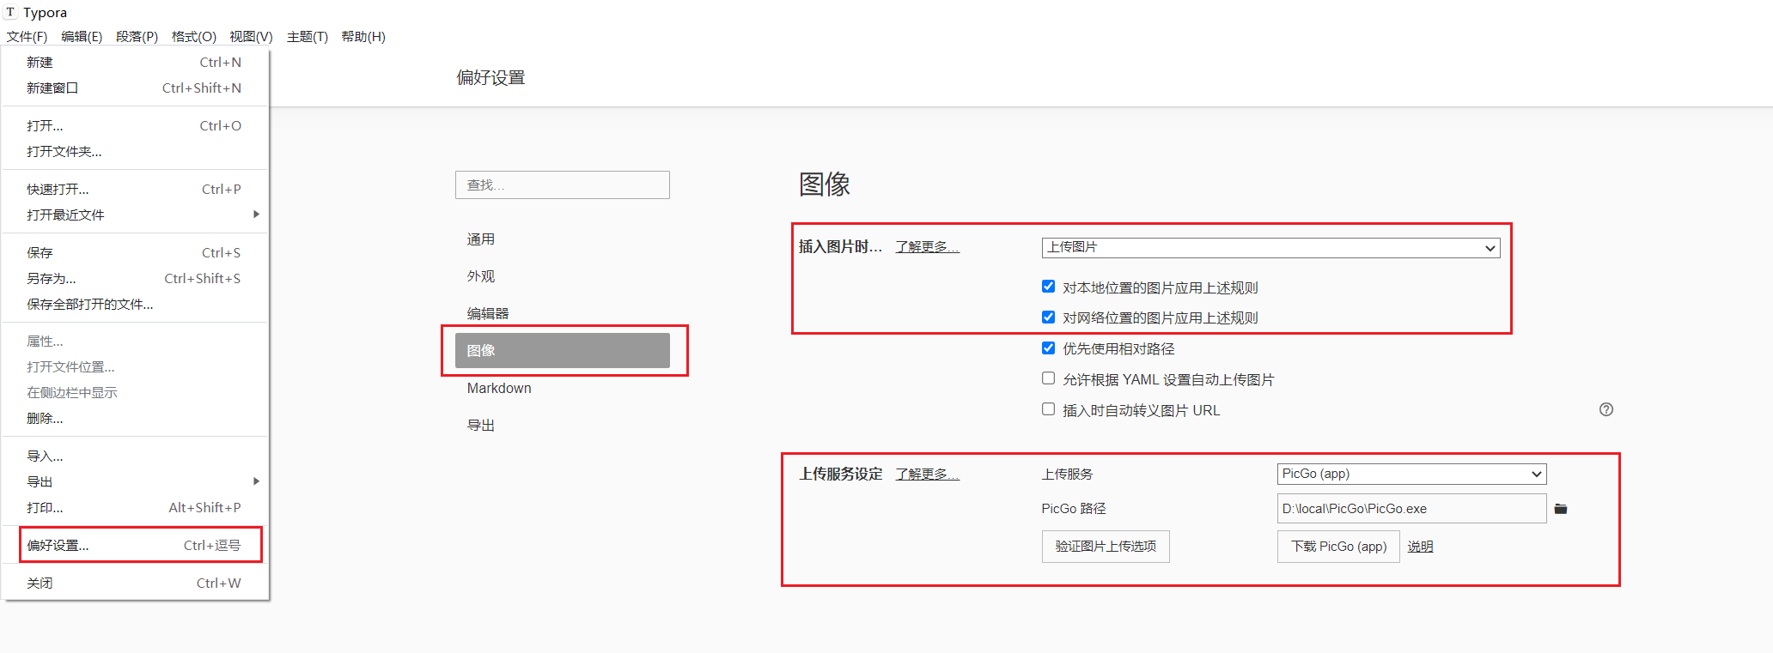Open 了解更多 link beside 插入图片时

[x=927, y=246]
